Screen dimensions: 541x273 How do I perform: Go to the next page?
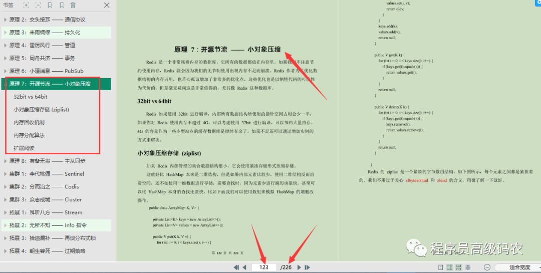pos(299,267)
